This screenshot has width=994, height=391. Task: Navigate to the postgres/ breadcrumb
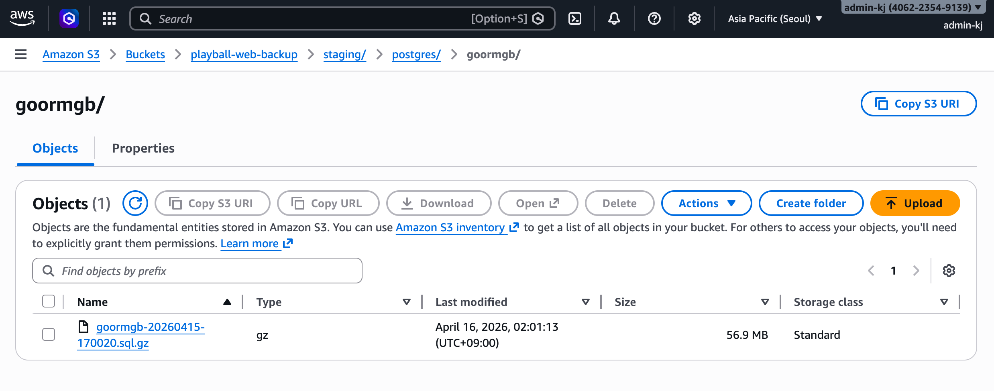[x=416, y=54]
